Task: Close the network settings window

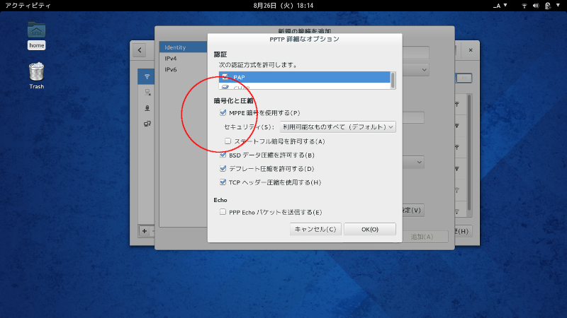Action: [x=471, y=50]
